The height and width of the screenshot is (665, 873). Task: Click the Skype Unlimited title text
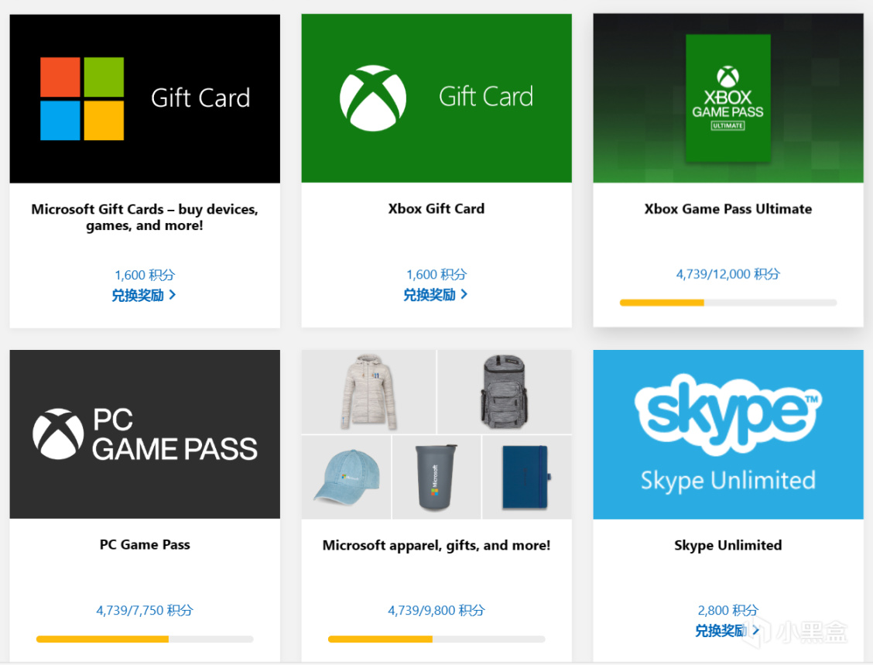coord(727,545)
